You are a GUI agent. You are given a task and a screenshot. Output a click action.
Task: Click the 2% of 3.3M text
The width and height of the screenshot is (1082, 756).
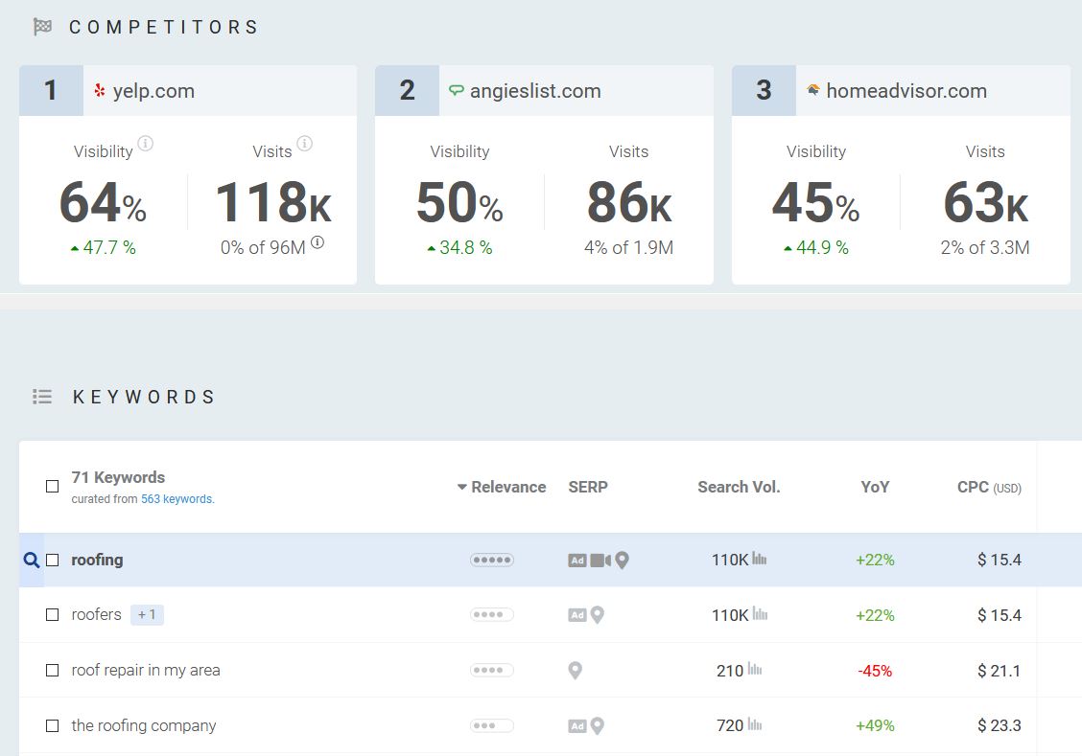tap(985, 248)
